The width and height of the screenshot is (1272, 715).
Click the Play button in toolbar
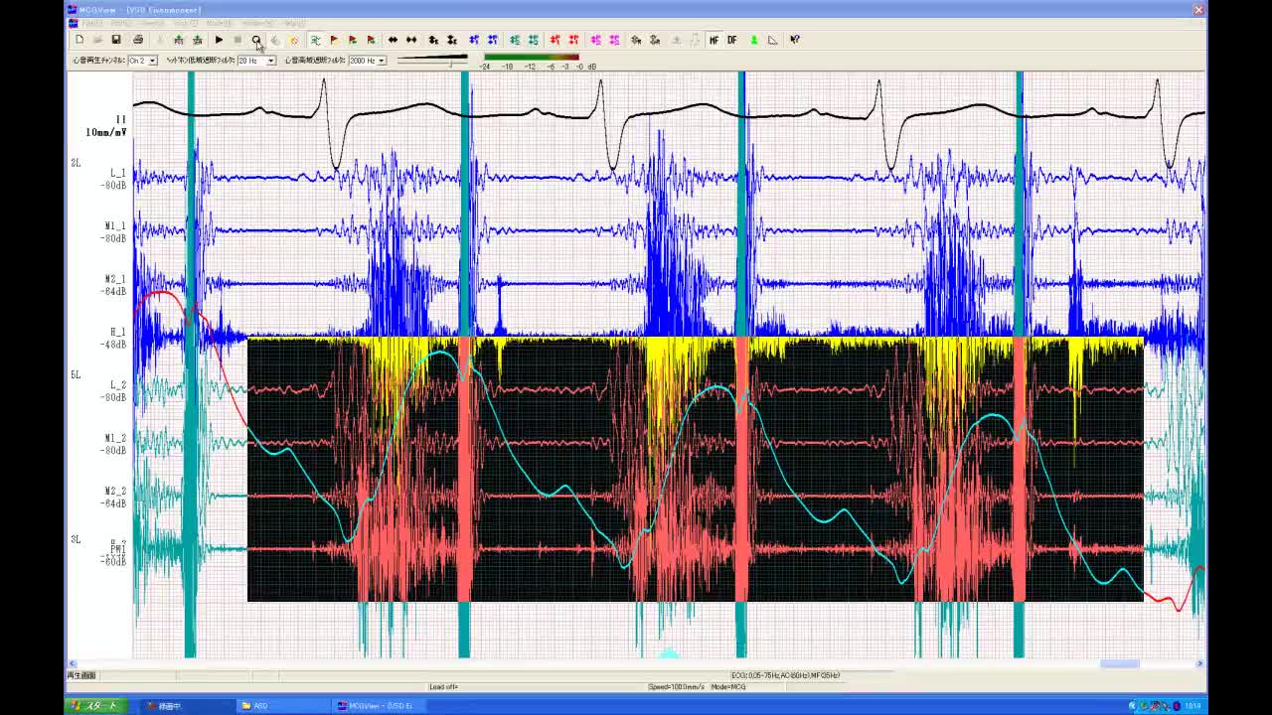[x=219, y=40]
